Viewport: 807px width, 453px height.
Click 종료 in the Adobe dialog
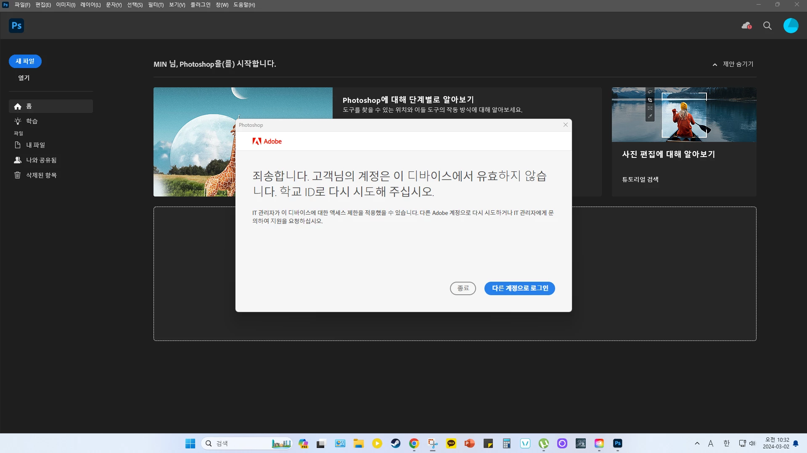click(x=463, y=288)
